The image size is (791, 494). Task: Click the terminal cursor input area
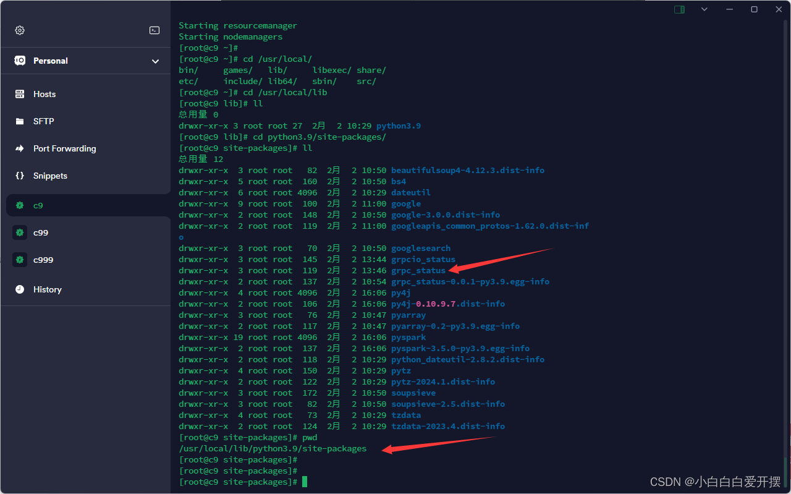304,482
